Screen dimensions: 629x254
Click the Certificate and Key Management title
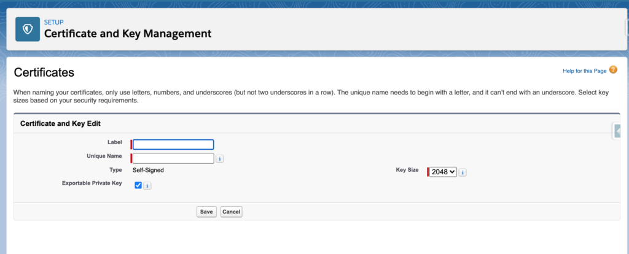tap(128, 34)
